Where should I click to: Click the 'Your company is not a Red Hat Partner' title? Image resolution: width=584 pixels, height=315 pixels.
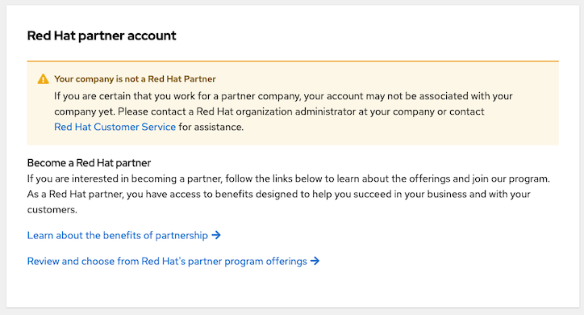(135, 79)
